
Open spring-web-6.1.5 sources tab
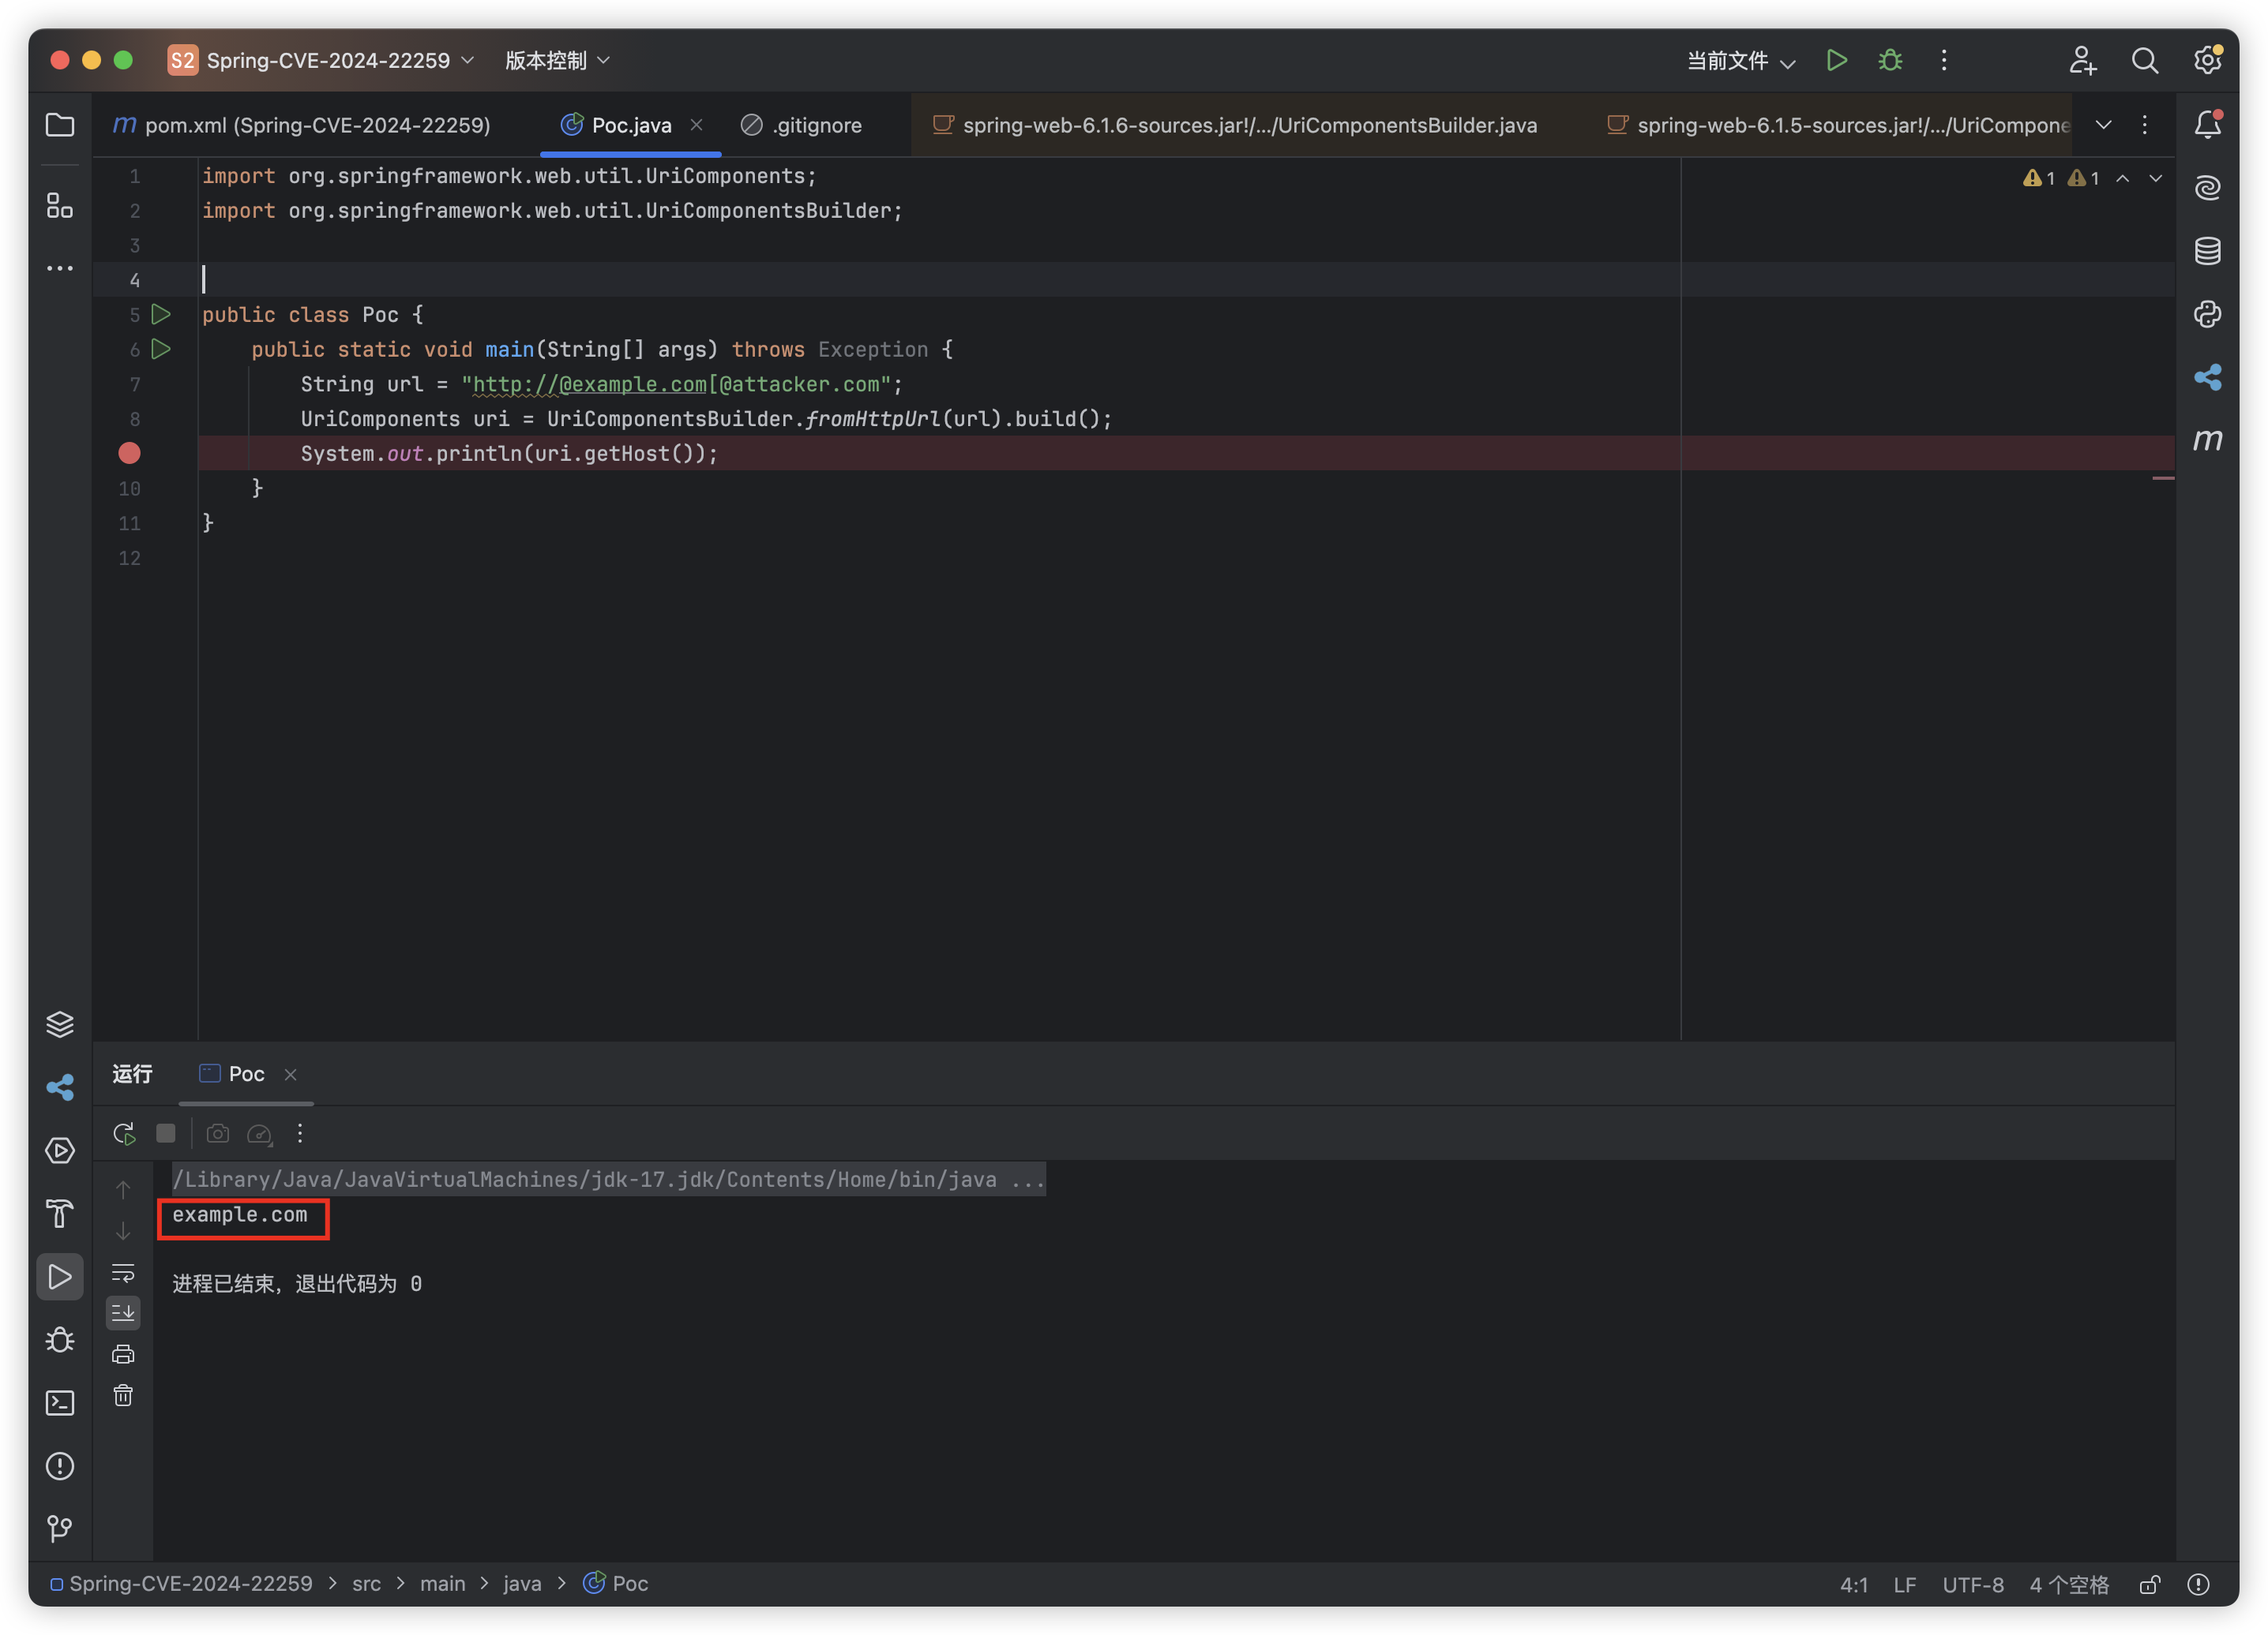tap(1838, 125)
